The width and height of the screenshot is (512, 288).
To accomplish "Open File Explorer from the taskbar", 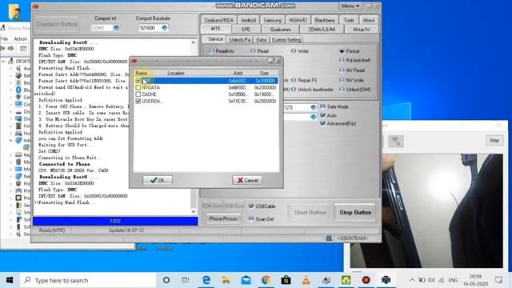I will click(x=226, y=280).
